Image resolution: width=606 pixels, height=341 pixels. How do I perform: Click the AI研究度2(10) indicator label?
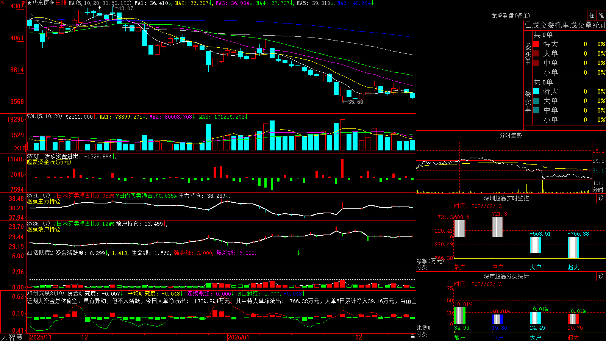pos(45,293)
